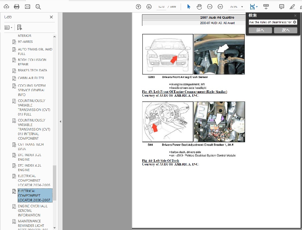Open fit page options dropdown arrow
The height and width of the screenshot is (230, 302).
click(257, 7)
